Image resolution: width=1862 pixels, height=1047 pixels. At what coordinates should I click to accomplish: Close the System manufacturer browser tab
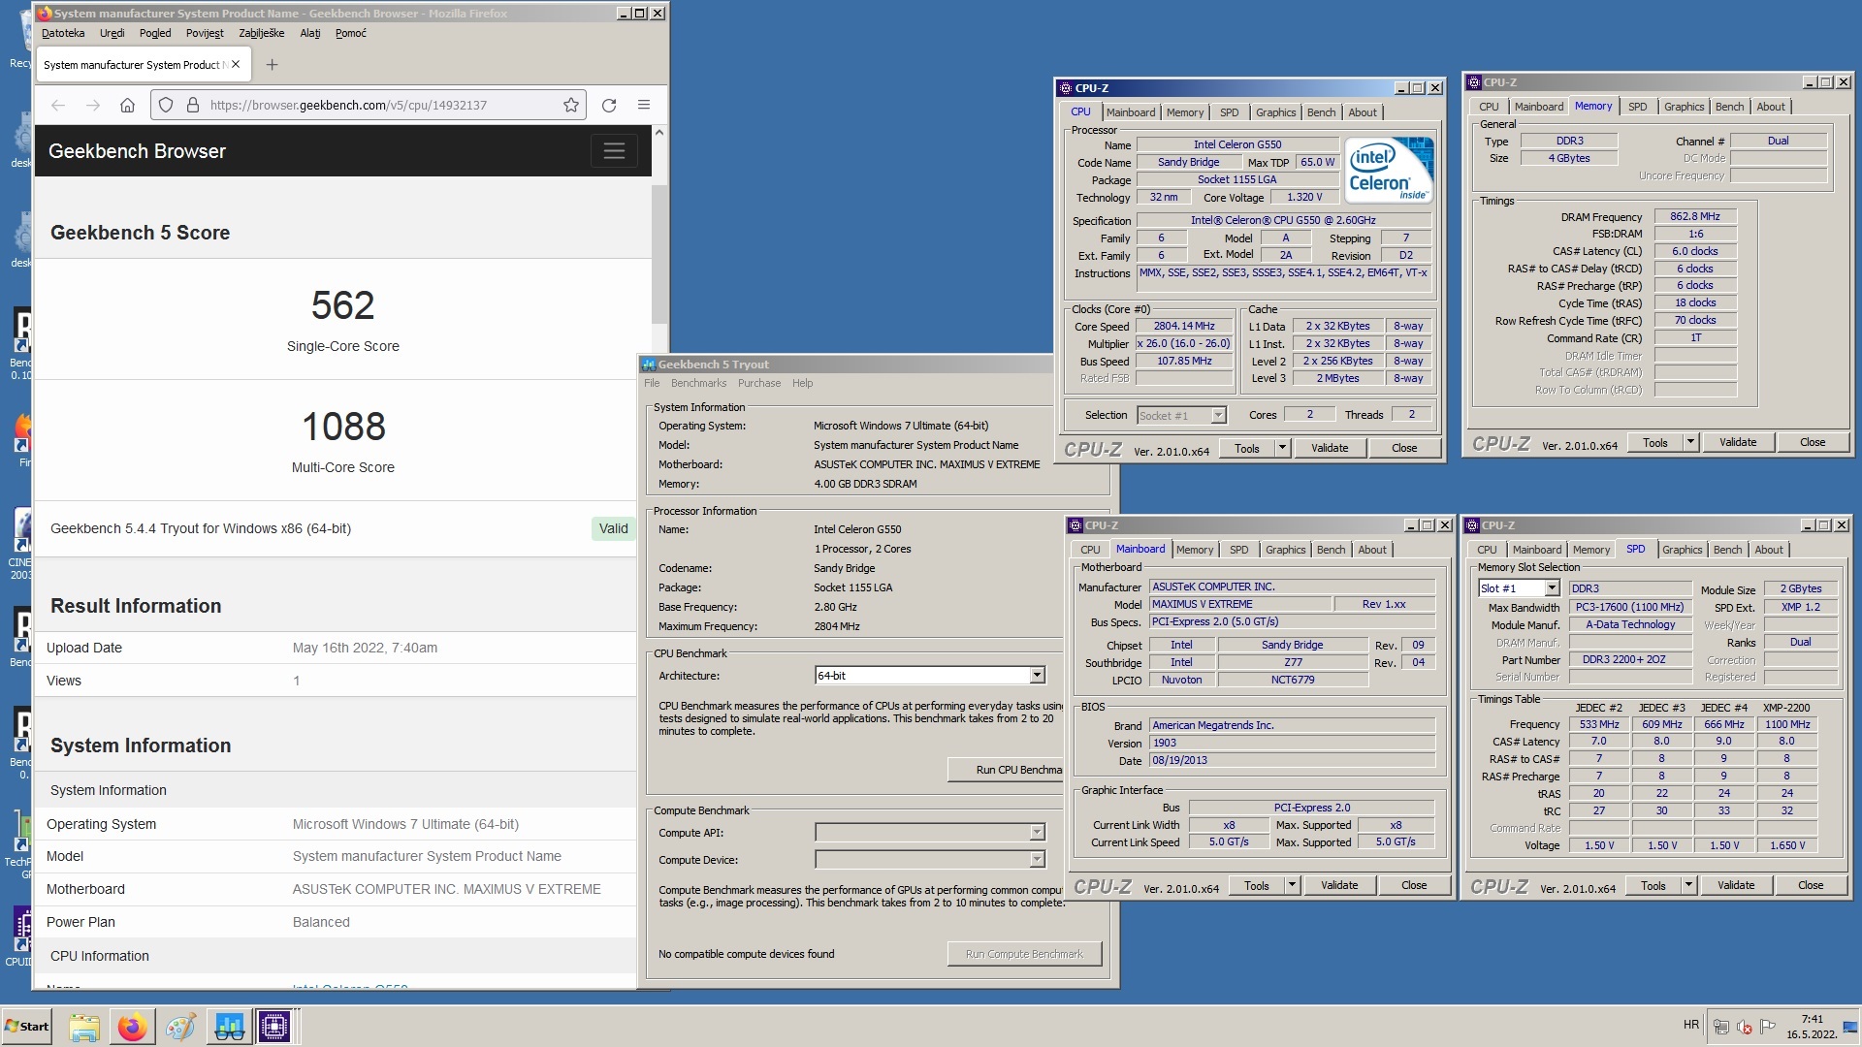(236, 65)
